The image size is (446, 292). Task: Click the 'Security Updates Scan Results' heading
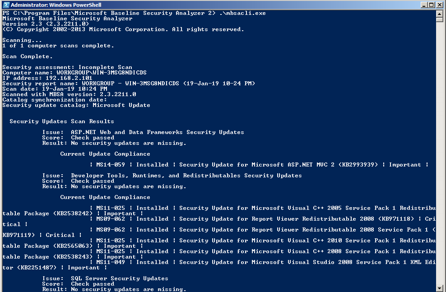[x=62, y=121]
